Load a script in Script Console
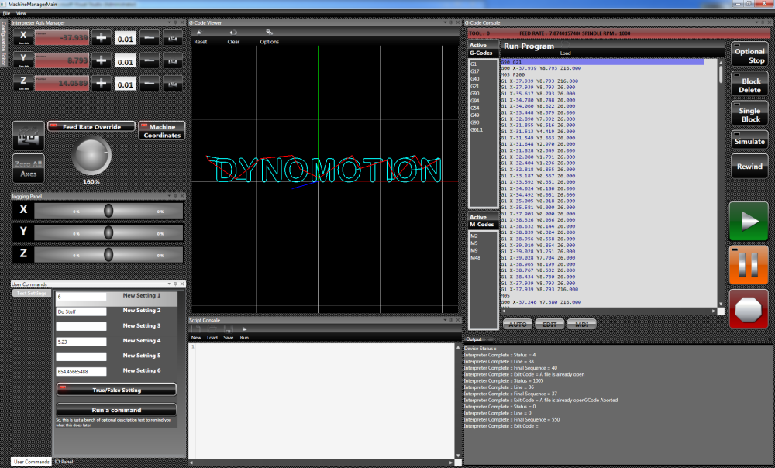The image size is (775, 468). (x=212, y=333)
